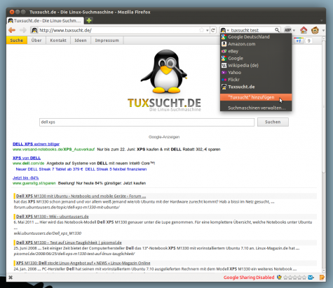Open XPS von DELL ad link
This screenshot has width=333, height=288.
(27, 158)
